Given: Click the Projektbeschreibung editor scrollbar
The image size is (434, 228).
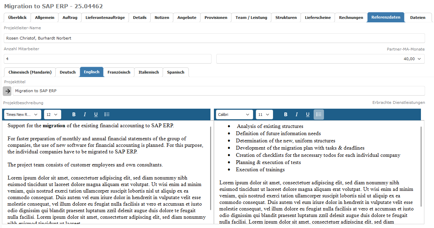Looking at the screenshot, I should 210,169.
